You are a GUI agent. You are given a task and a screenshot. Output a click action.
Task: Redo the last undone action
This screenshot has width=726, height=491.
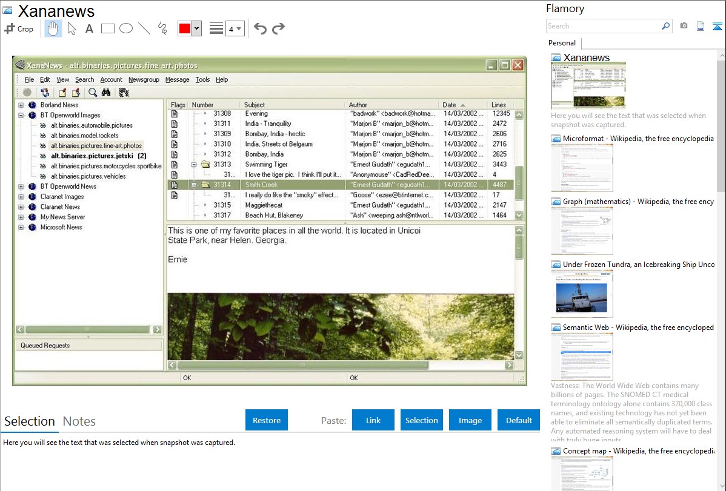pos(278,28)
